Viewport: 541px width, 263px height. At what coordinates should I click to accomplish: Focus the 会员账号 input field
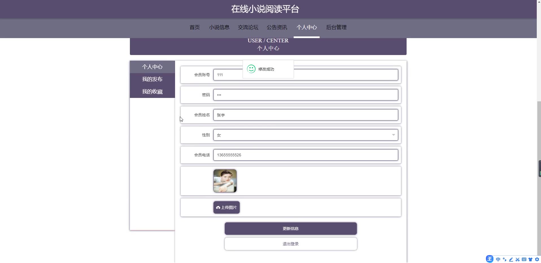[306, 75]
